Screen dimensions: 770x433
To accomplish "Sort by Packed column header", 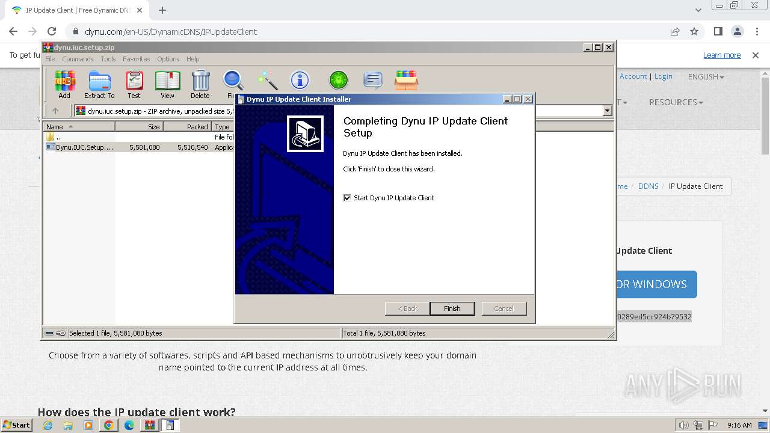I will (187, 127).
